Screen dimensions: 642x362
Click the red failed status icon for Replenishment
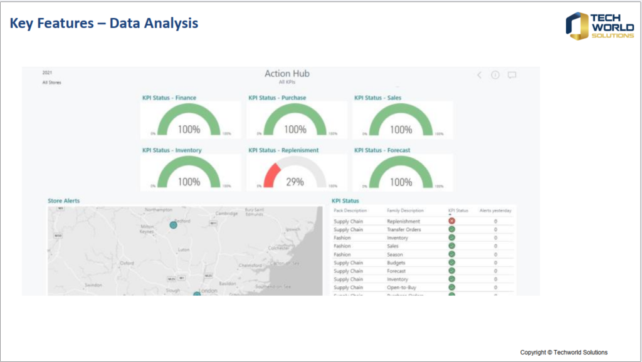pyautogui.click(x=451, y=221)
